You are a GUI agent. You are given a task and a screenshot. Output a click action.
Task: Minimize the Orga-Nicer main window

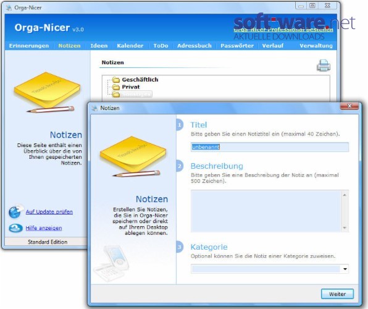pyautogui.click(x=301, y=6)
